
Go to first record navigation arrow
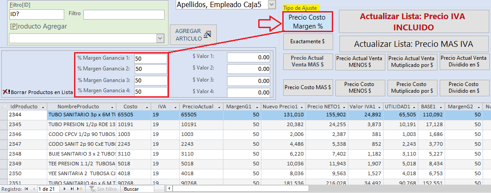(25, 189)
